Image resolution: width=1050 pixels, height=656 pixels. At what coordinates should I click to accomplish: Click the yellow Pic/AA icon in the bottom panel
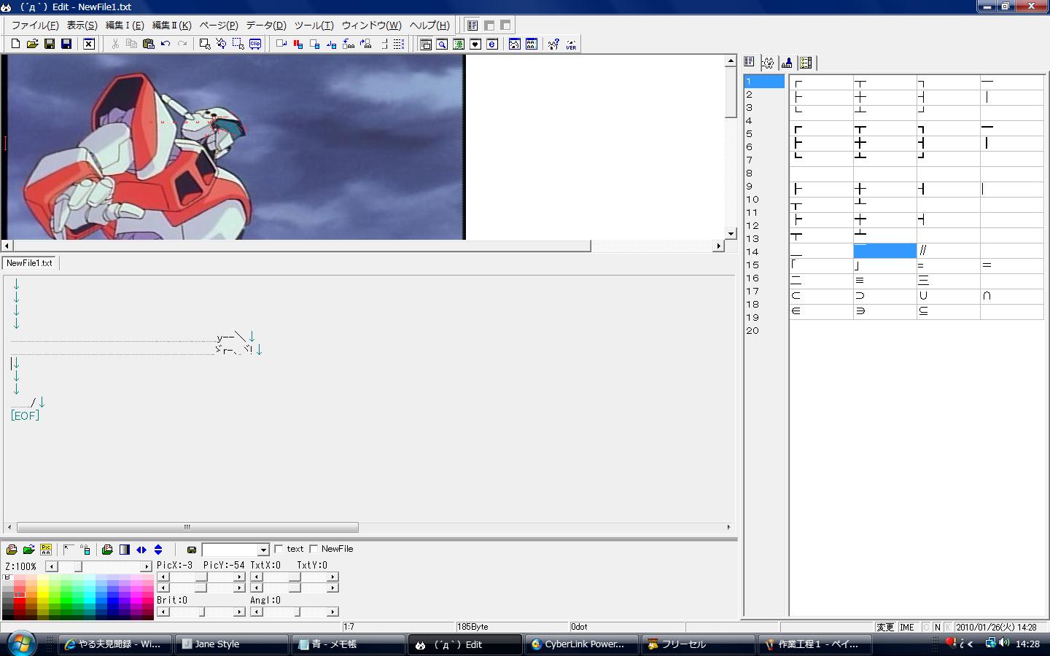[46, 550]
